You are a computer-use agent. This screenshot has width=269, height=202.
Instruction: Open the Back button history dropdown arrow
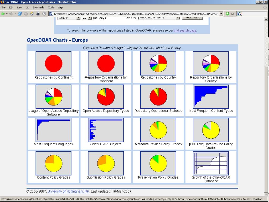(7, 14)
